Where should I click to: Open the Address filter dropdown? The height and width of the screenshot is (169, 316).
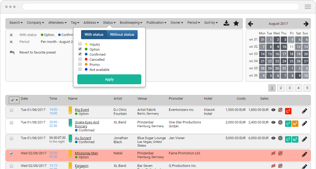point(91,23)
